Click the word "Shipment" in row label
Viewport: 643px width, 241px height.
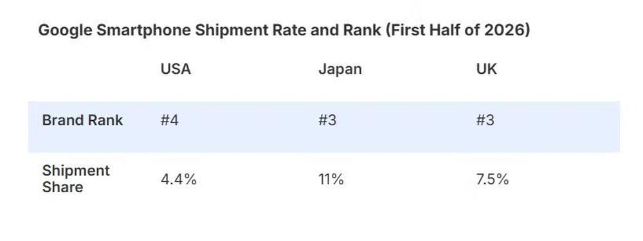(x=76, y=170)
